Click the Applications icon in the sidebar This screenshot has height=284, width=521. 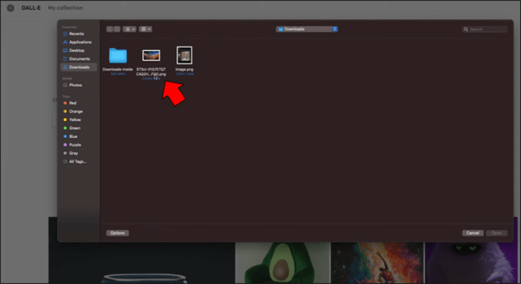(x=65, y=42)
